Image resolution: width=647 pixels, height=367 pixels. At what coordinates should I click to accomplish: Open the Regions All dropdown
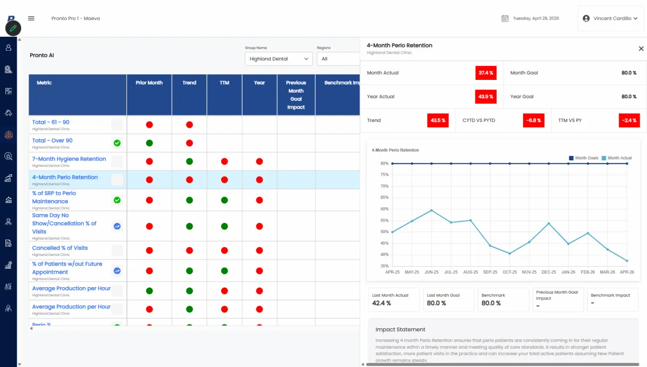pyautogui.click(x=338, y=59)
